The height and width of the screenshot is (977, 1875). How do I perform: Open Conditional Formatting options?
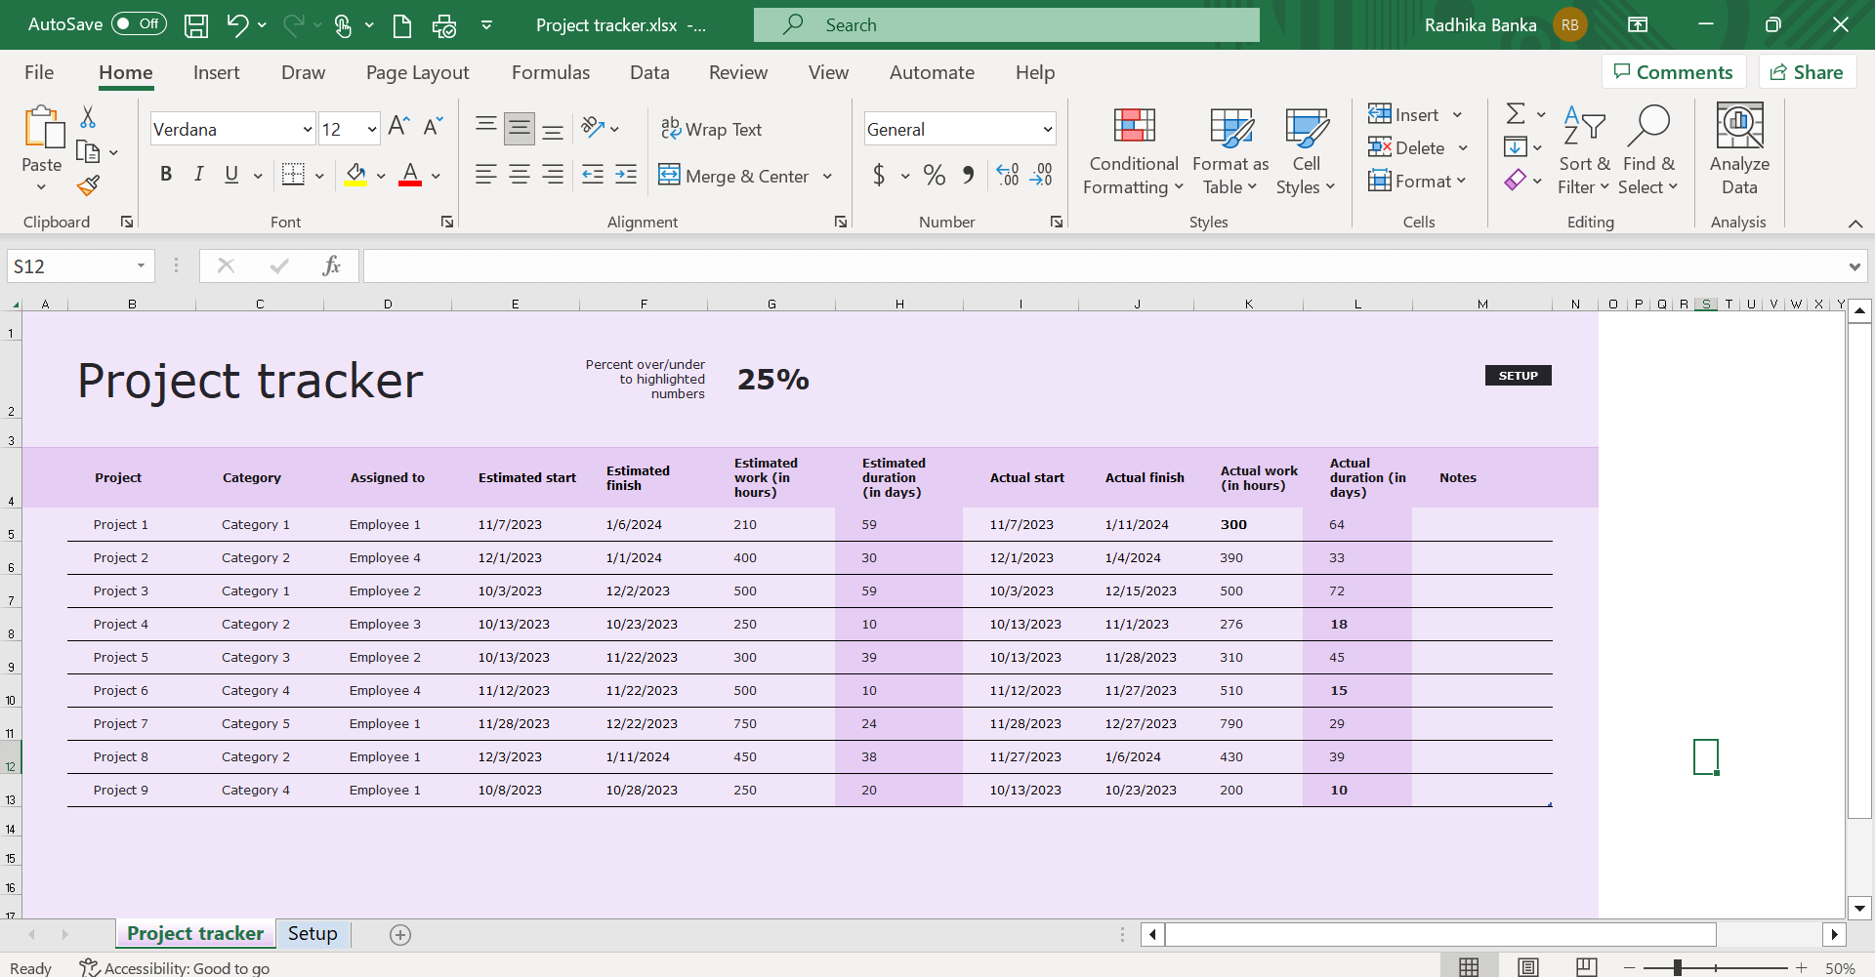[1132, 151]
